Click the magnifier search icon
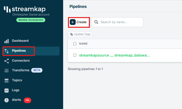The image size is (182, 109). tap(96, 22)
